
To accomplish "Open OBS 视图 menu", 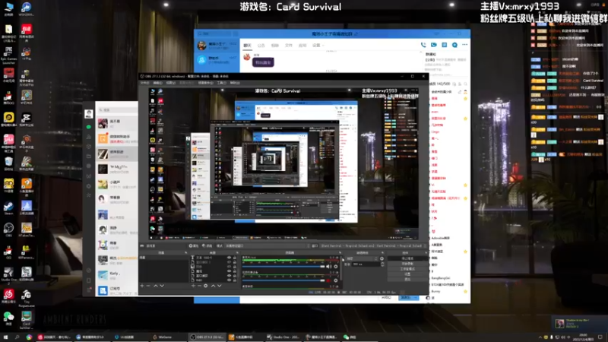I will coord(170,83).
